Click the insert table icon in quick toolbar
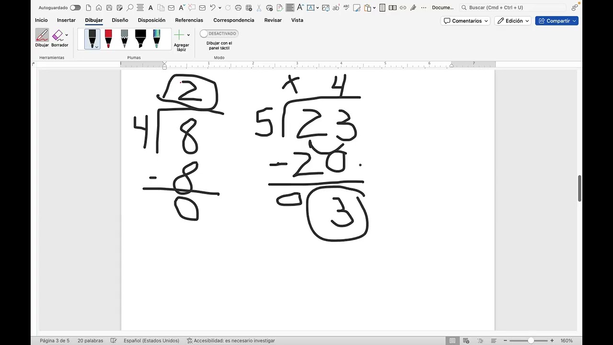This screenshot has width=613, height=345. pyautogui.click(x=249, y=8)
